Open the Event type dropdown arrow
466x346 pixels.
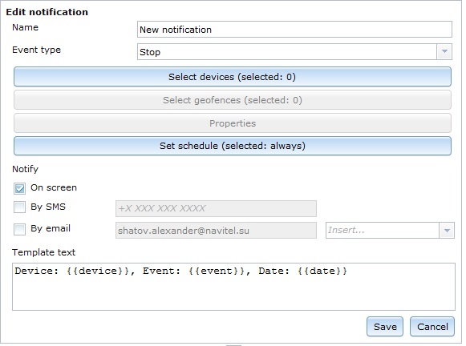tap(444, 51)
